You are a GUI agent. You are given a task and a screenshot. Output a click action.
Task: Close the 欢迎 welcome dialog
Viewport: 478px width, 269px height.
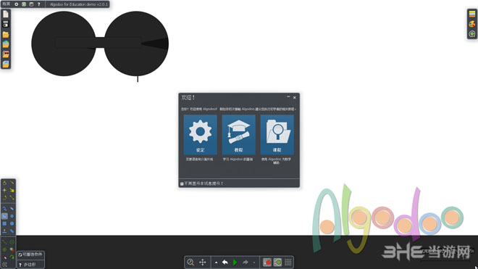coord(295,97)
